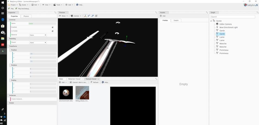This screenshot has height=125, width=259.
Task: Click the Help button in top toolbar
Action: coord(80,5)
